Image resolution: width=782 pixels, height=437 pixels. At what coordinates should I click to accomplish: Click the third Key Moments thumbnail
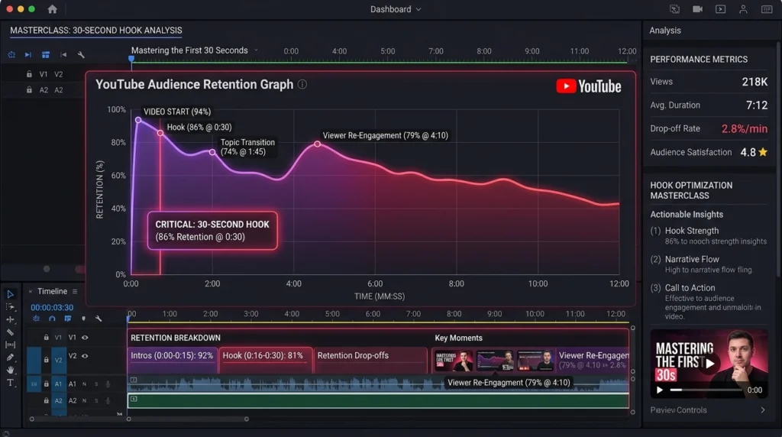click(535, 360)
